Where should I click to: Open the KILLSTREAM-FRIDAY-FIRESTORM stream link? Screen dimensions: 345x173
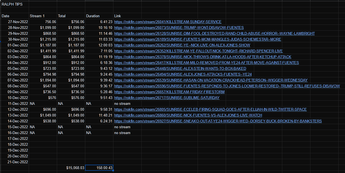click(x=169, y=92)
